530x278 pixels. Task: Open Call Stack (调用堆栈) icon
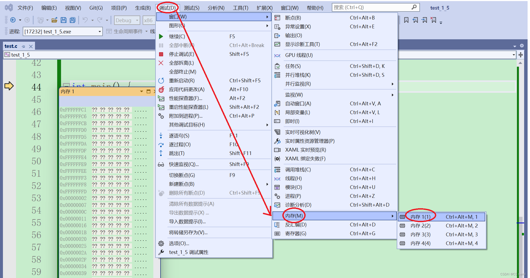pos(277,170)
